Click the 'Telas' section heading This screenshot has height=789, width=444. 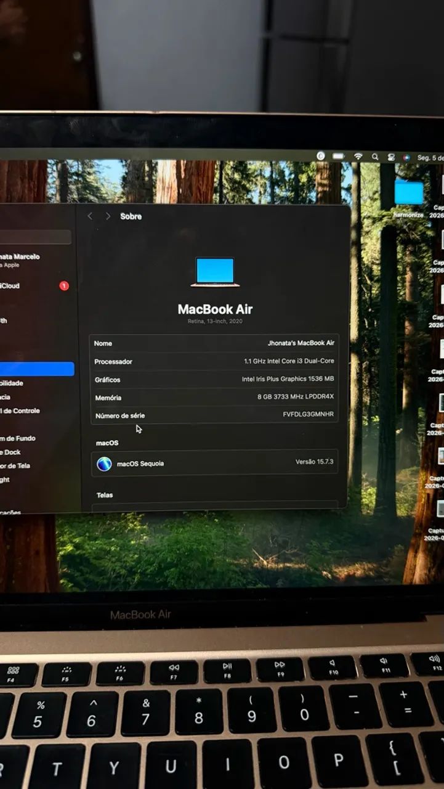tap(105, 495)
